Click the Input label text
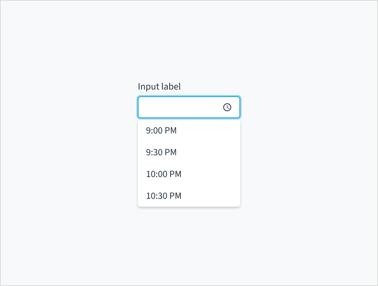Screen dimensions: 378x286 (159, 86)
